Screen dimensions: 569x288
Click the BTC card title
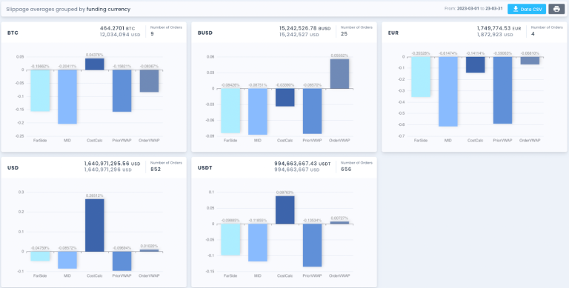tap(13, 33)
